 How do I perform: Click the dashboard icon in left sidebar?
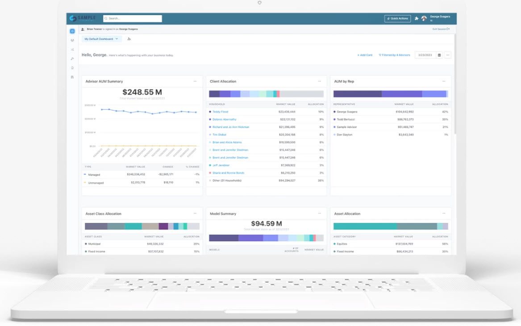[72, 31]
